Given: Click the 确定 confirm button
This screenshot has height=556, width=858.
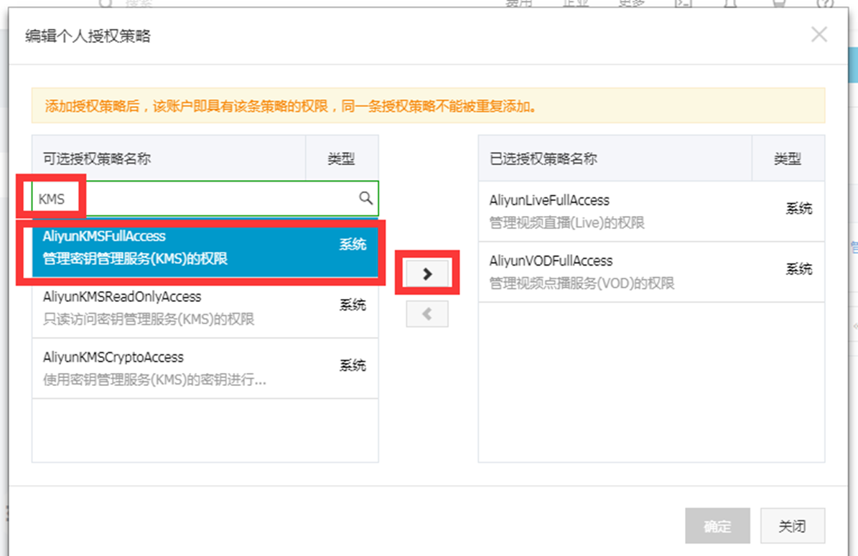Looking at the screenshot, I should (717, 526).
